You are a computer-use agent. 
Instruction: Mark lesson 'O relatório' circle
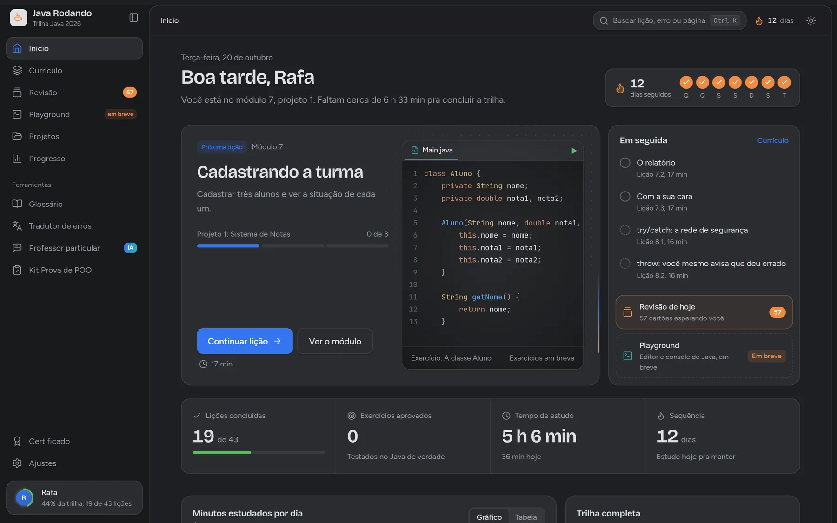tap(625, 163)
